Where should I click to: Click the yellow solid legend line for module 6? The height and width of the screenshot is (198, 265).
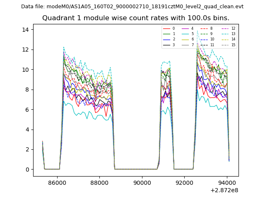pyautogui.click(x=185, y=39)
